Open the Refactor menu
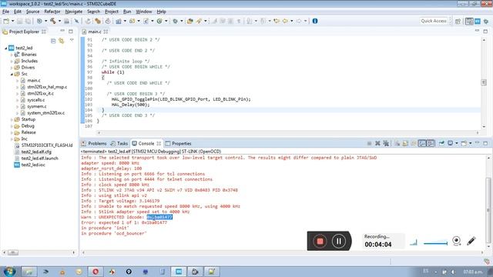 52,12
